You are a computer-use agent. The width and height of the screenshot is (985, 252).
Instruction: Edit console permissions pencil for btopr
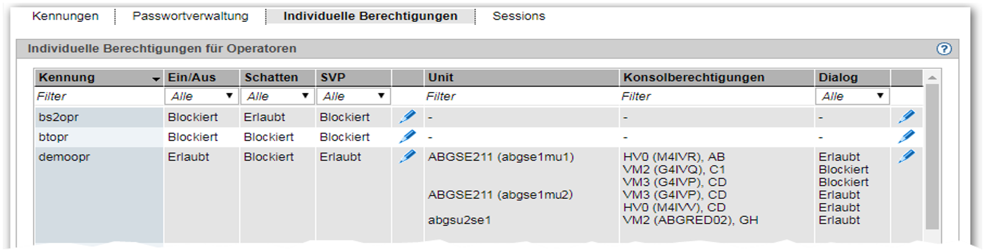906,136
